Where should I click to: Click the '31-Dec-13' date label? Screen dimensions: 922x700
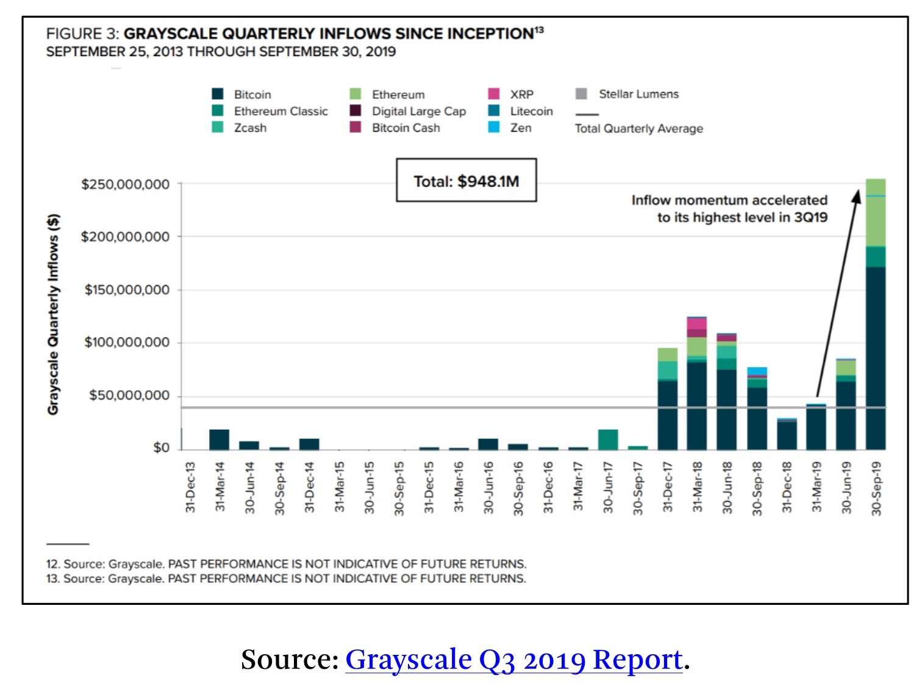(190, 487)
